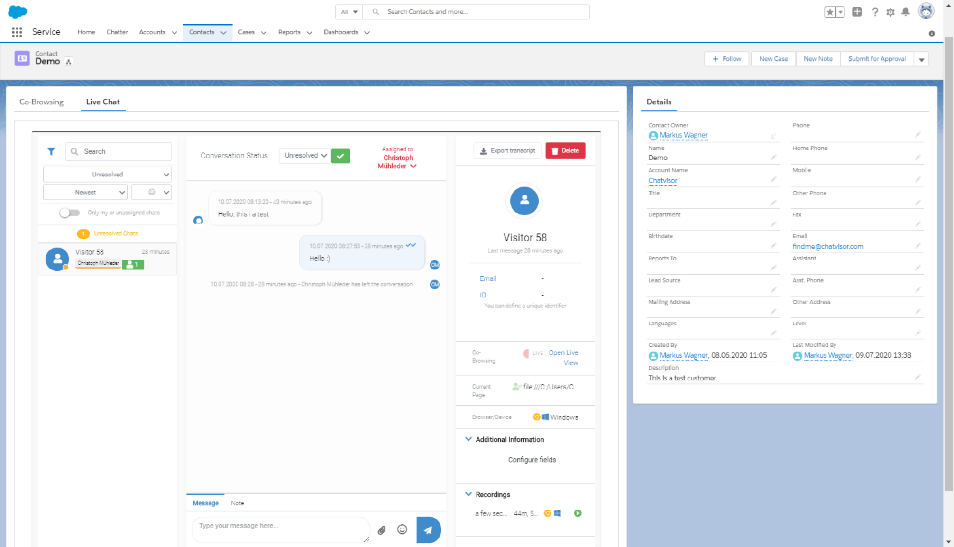Expand the Accounts tab chevron
954x547 pixels.
tap(174, 33)
